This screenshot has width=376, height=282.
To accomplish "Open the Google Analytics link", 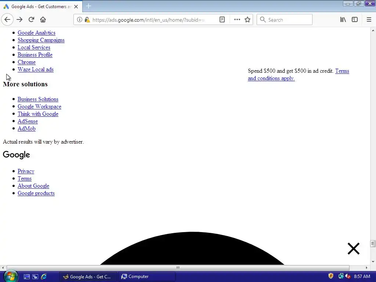I will click(x=36, y=33).
